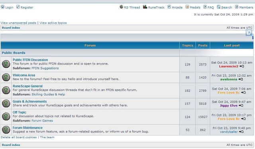The image size is (255, 149).
Task: Click the Arcade icon
Action: tap(169, 7)
